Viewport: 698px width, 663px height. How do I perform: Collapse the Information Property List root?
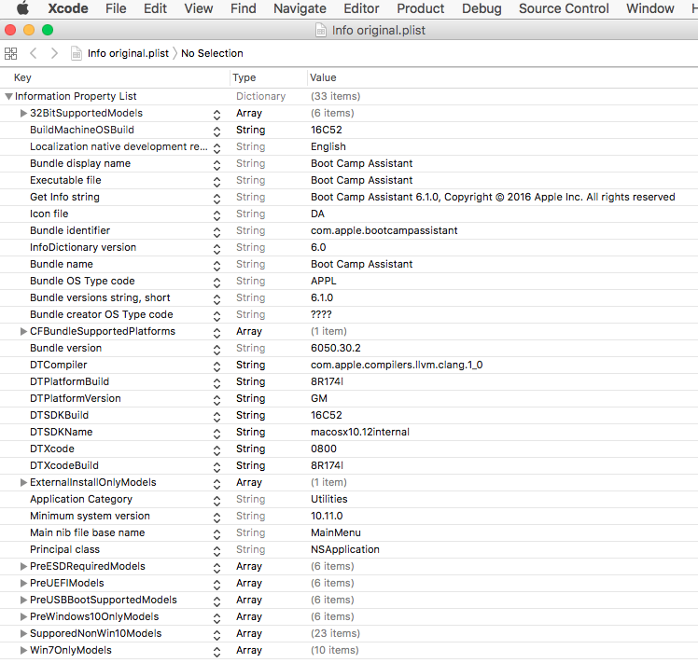click(8, 96)
